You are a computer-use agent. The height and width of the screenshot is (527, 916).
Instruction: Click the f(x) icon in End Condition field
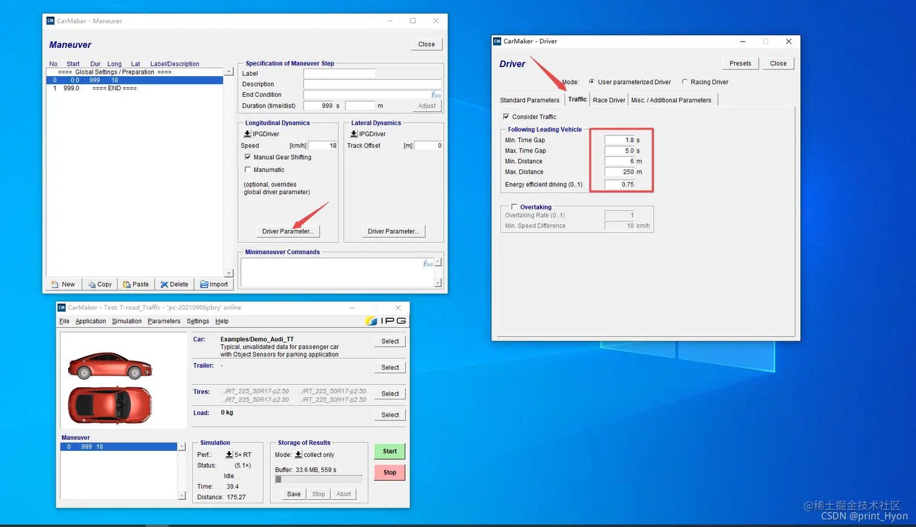436,95
